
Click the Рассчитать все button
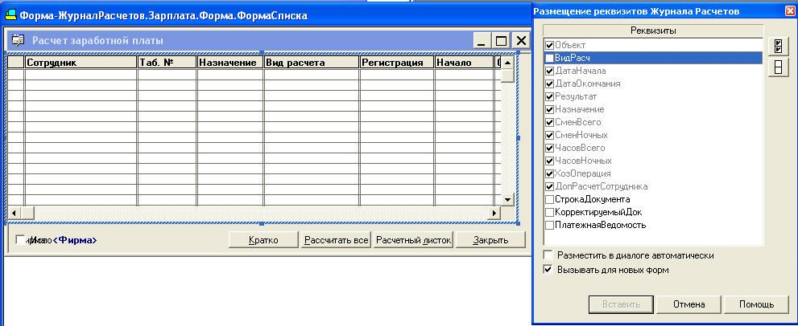point(335,240)
